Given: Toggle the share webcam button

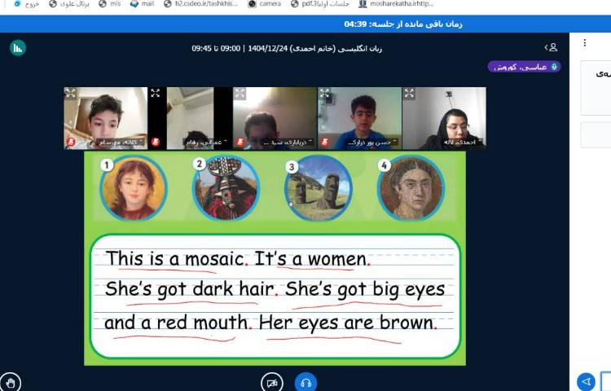Looking at the screenshot, I should [272, 383].
